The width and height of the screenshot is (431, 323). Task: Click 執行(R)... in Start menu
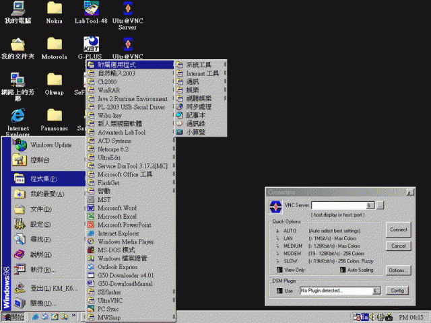pos(48,269)
